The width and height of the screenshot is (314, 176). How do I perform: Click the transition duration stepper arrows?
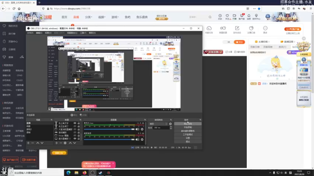(x=171, y=128)
